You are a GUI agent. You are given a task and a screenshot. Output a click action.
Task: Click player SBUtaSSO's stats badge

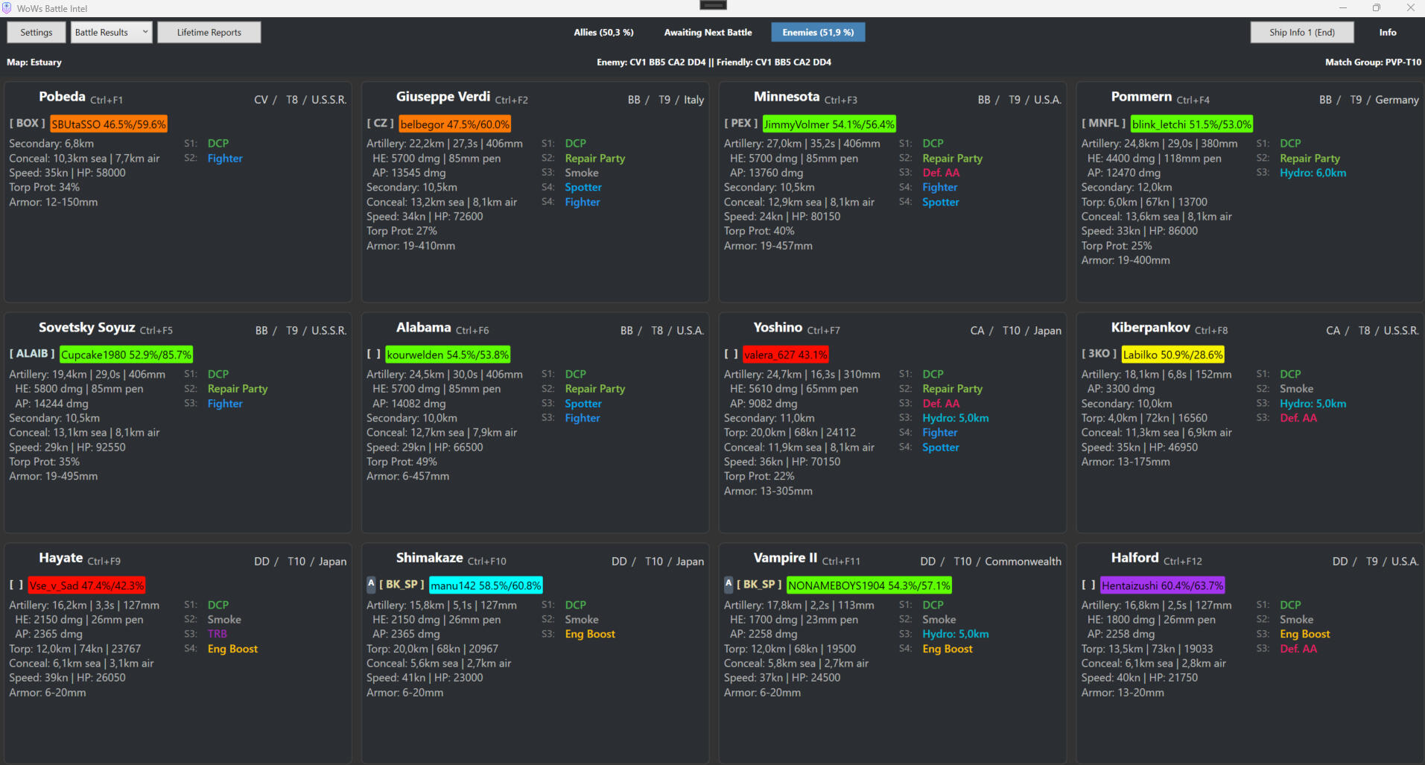click(109, 124)
